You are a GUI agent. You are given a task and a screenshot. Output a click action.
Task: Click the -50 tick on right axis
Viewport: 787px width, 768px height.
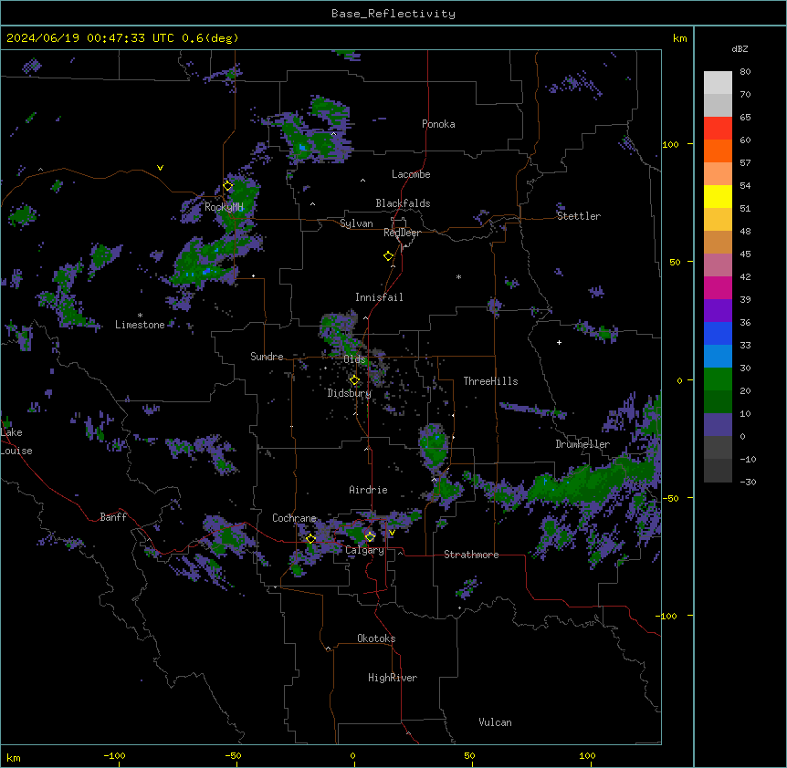click(670, 498)
